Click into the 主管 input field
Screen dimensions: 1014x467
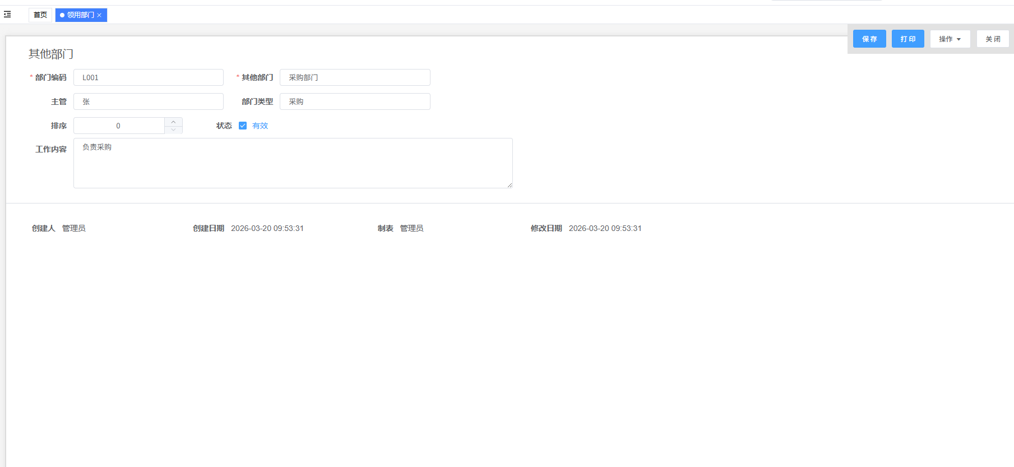(148, 101)
